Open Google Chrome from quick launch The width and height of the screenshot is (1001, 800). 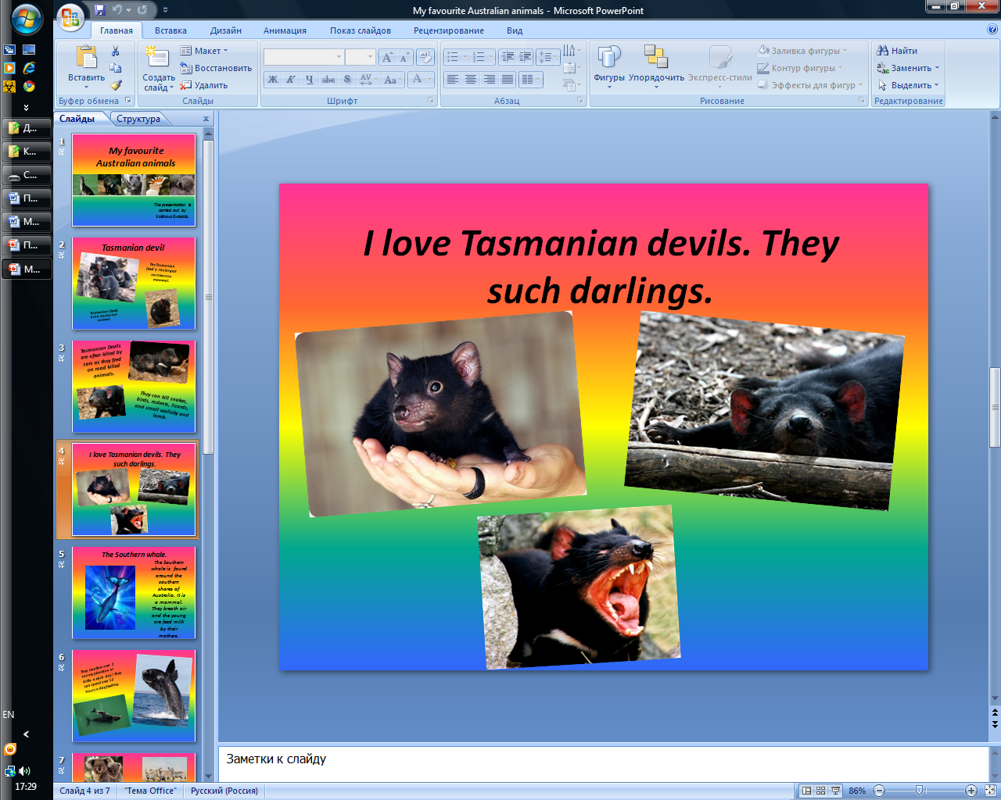[x=29, y=86]
